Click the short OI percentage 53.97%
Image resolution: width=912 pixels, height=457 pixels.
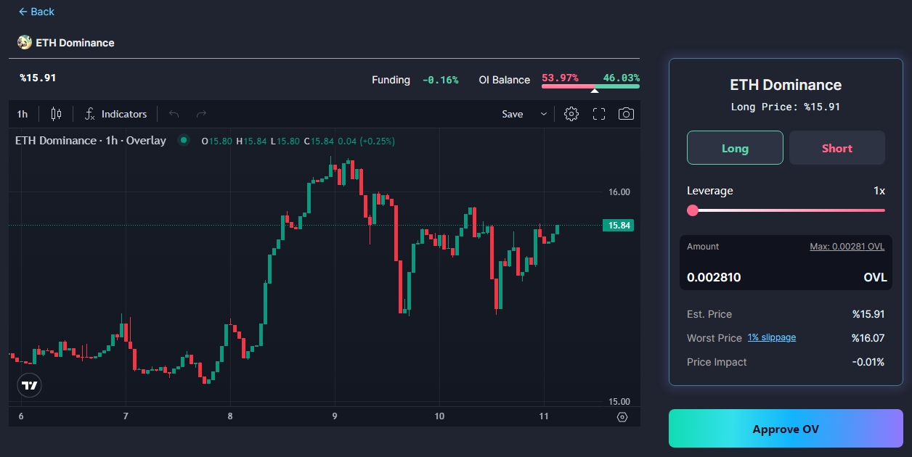pyautogui.click(x=560, y=78)
